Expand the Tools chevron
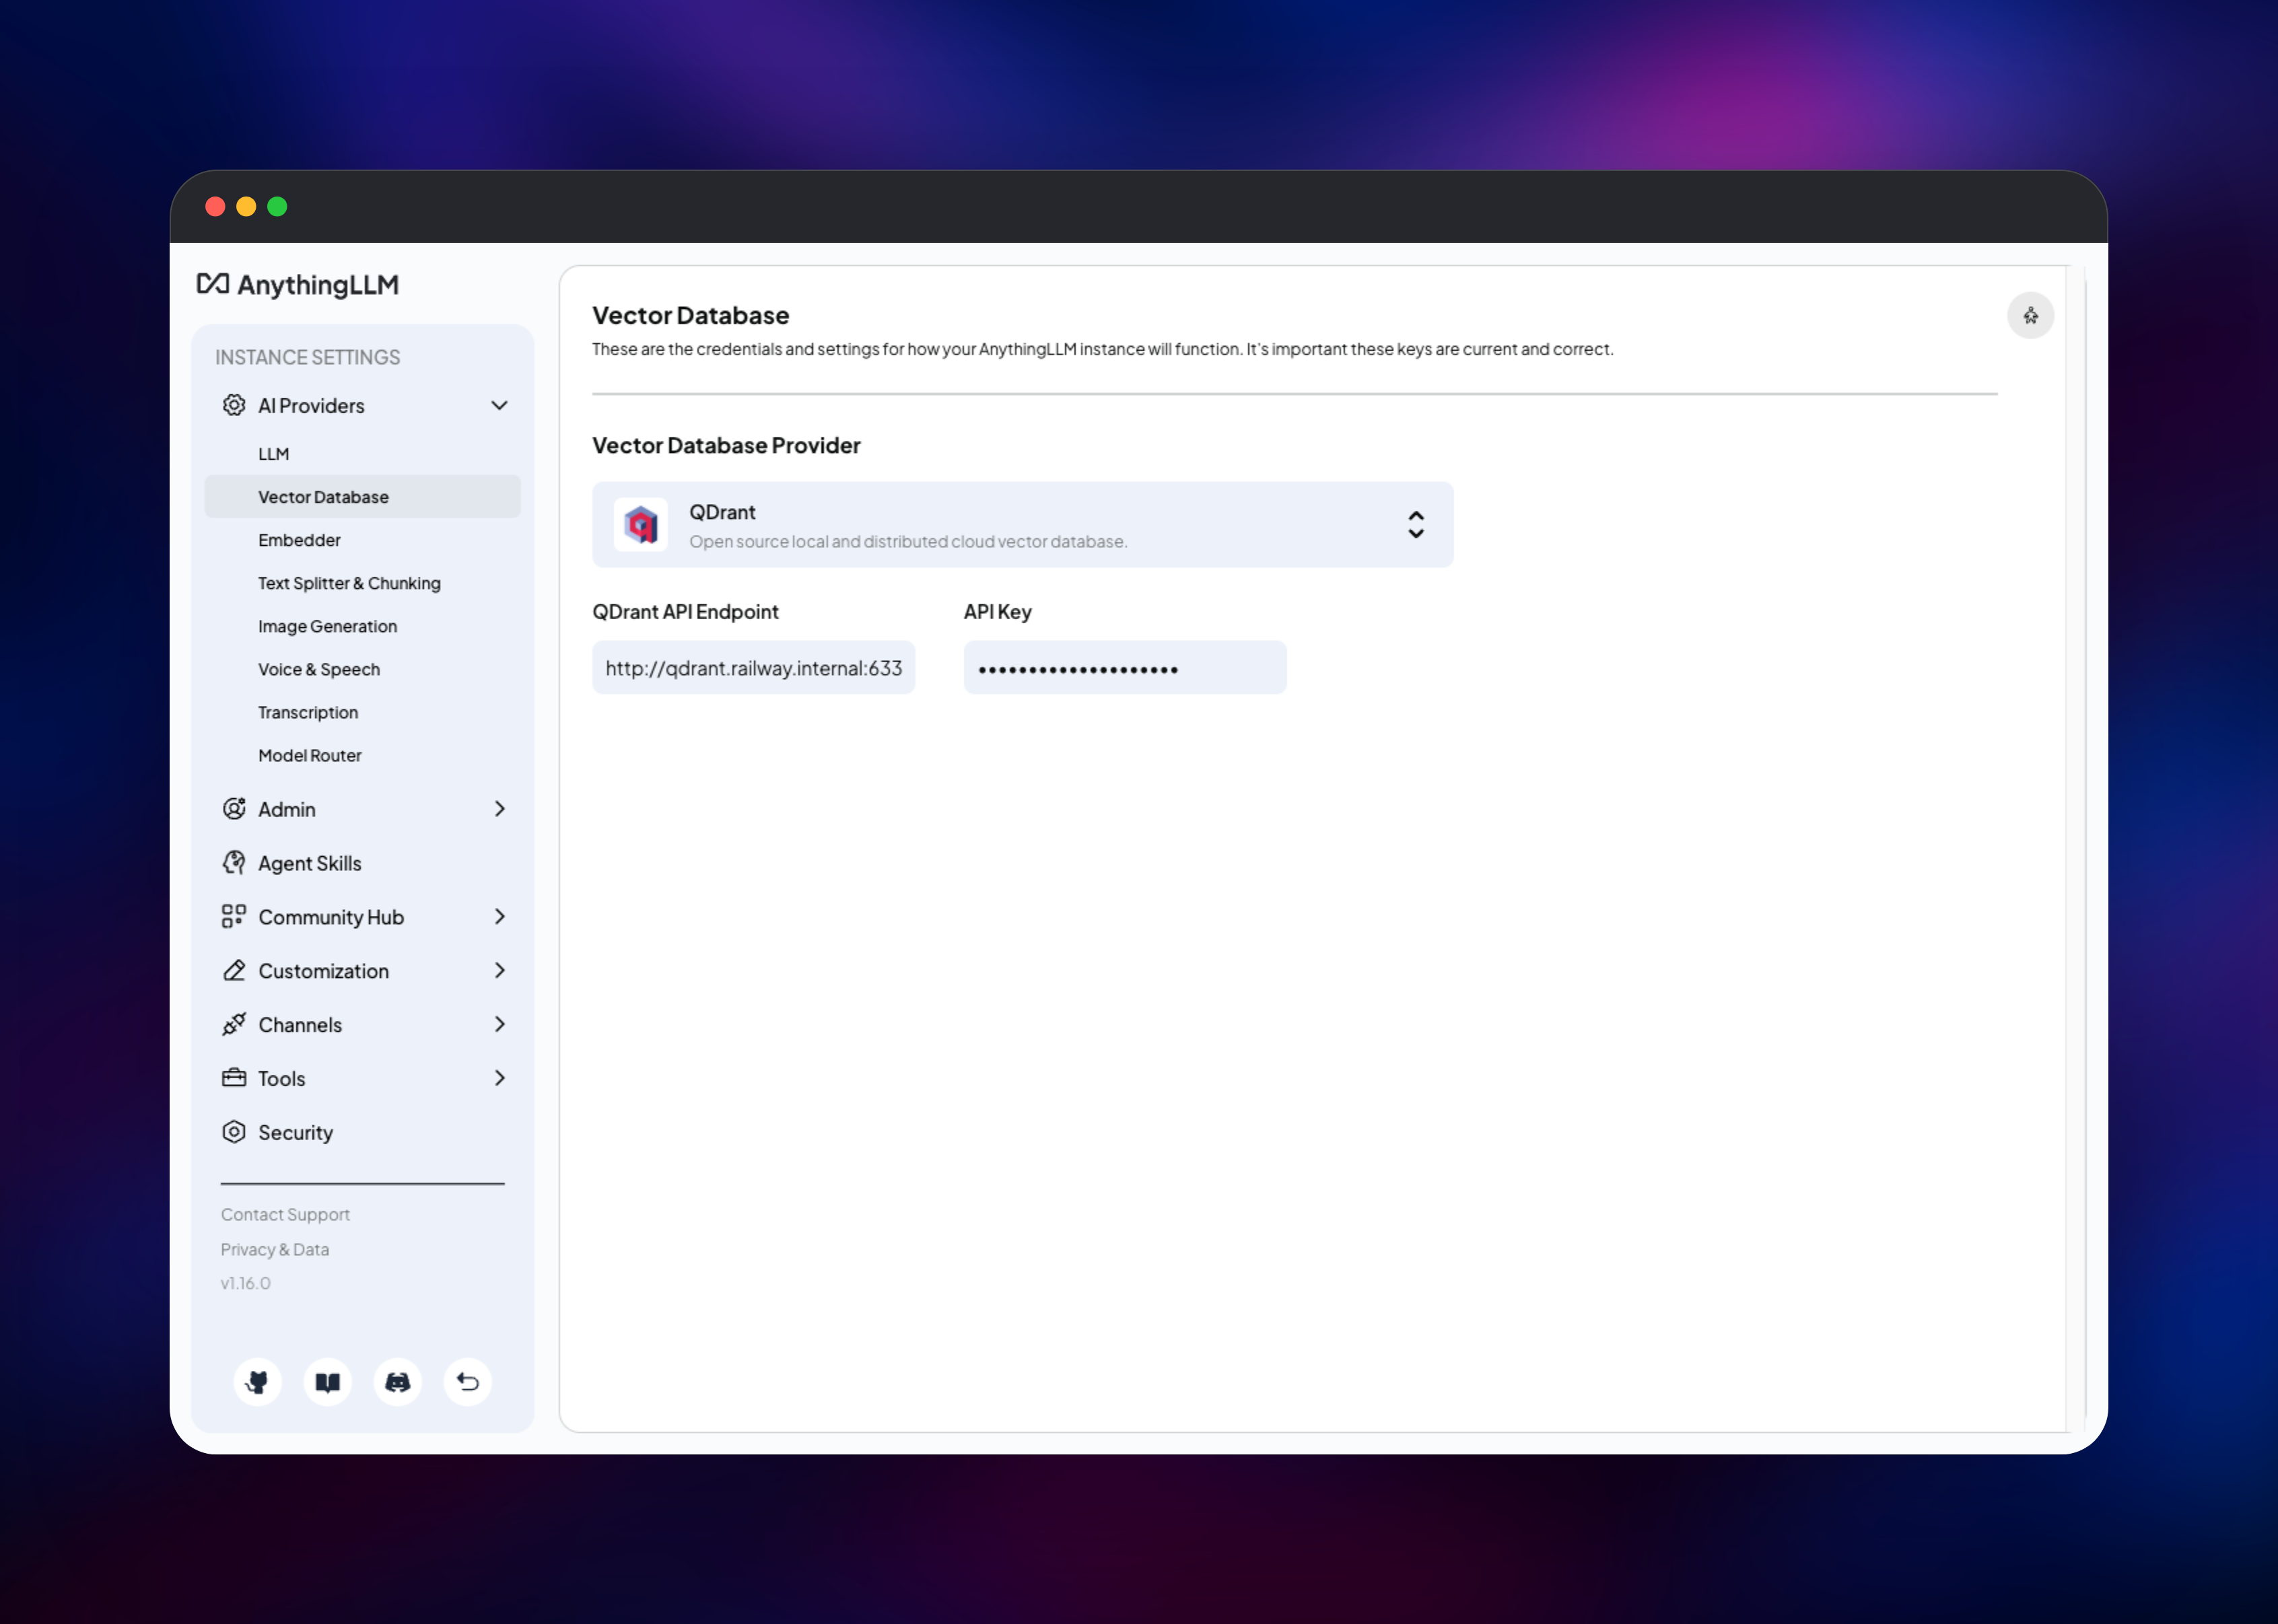 [500, 1078]
